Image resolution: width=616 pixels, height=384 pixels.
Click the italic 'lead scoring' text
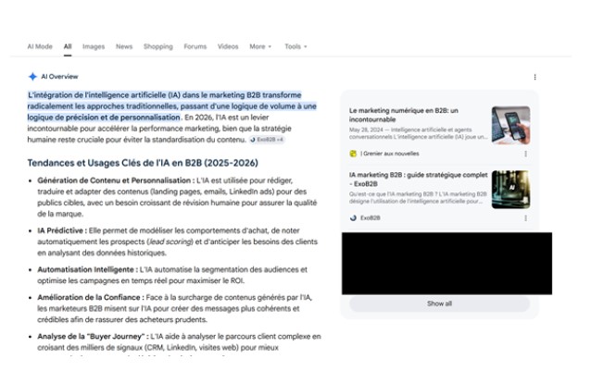170,242
